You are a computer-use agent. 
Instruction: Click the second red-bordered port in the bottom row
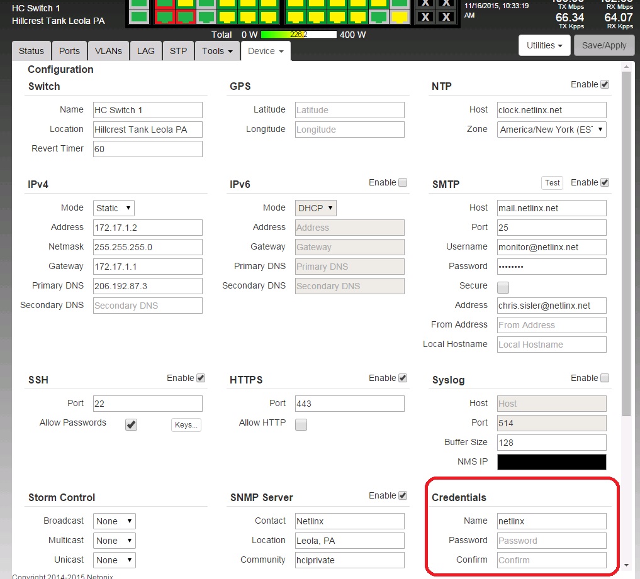185,16
